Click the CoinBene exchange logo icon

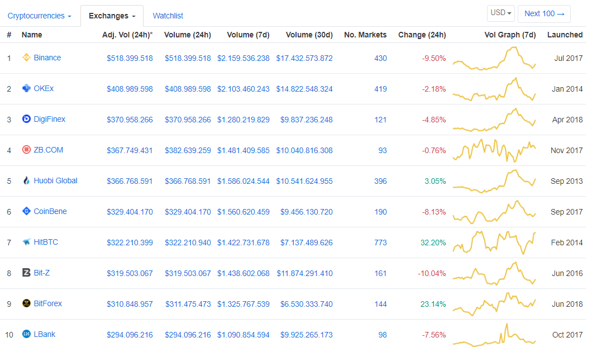pos(26,211)
